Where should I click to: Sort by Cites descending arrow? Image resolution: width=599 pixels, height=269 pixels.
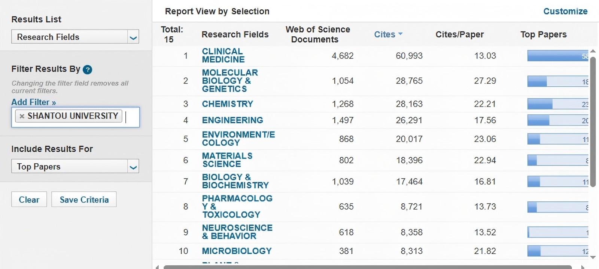coord(400,34)
